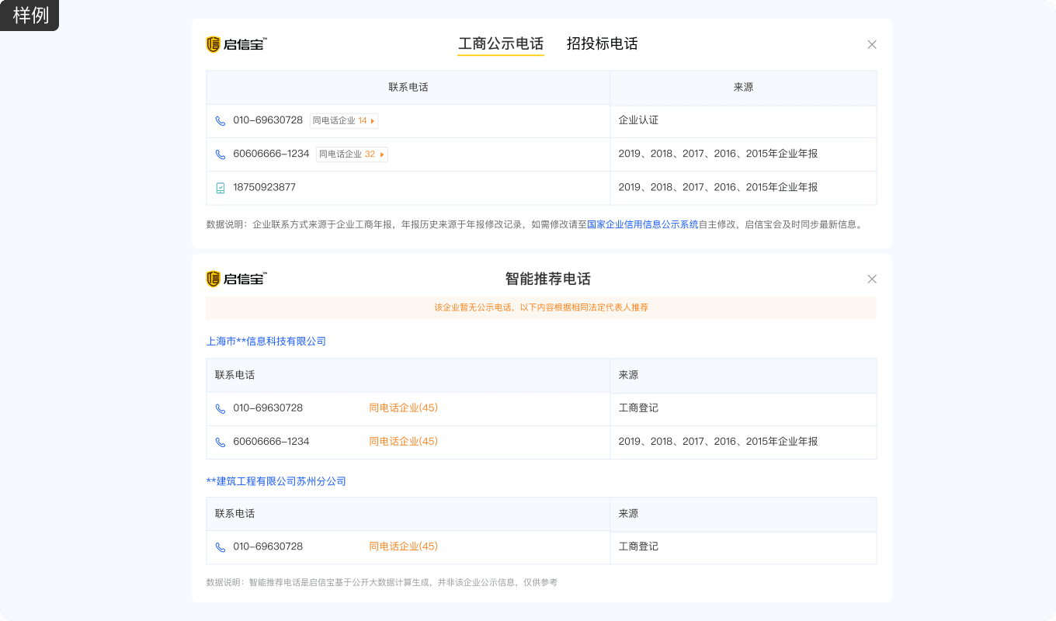Expand 同电话企业 14 dropdown tag
This screenshot has width=1056, height=621.
click(x=344, y=121)
